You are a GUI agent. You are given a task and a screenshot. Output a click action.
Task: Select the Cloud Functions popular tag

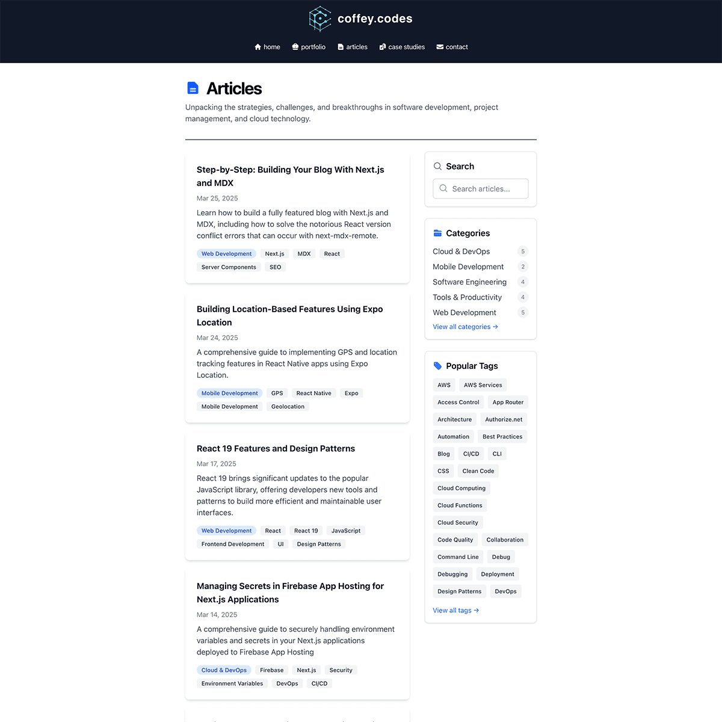pos(460,505)
